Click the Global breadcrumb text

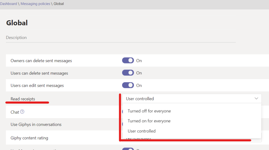click(x=59, y=4)
